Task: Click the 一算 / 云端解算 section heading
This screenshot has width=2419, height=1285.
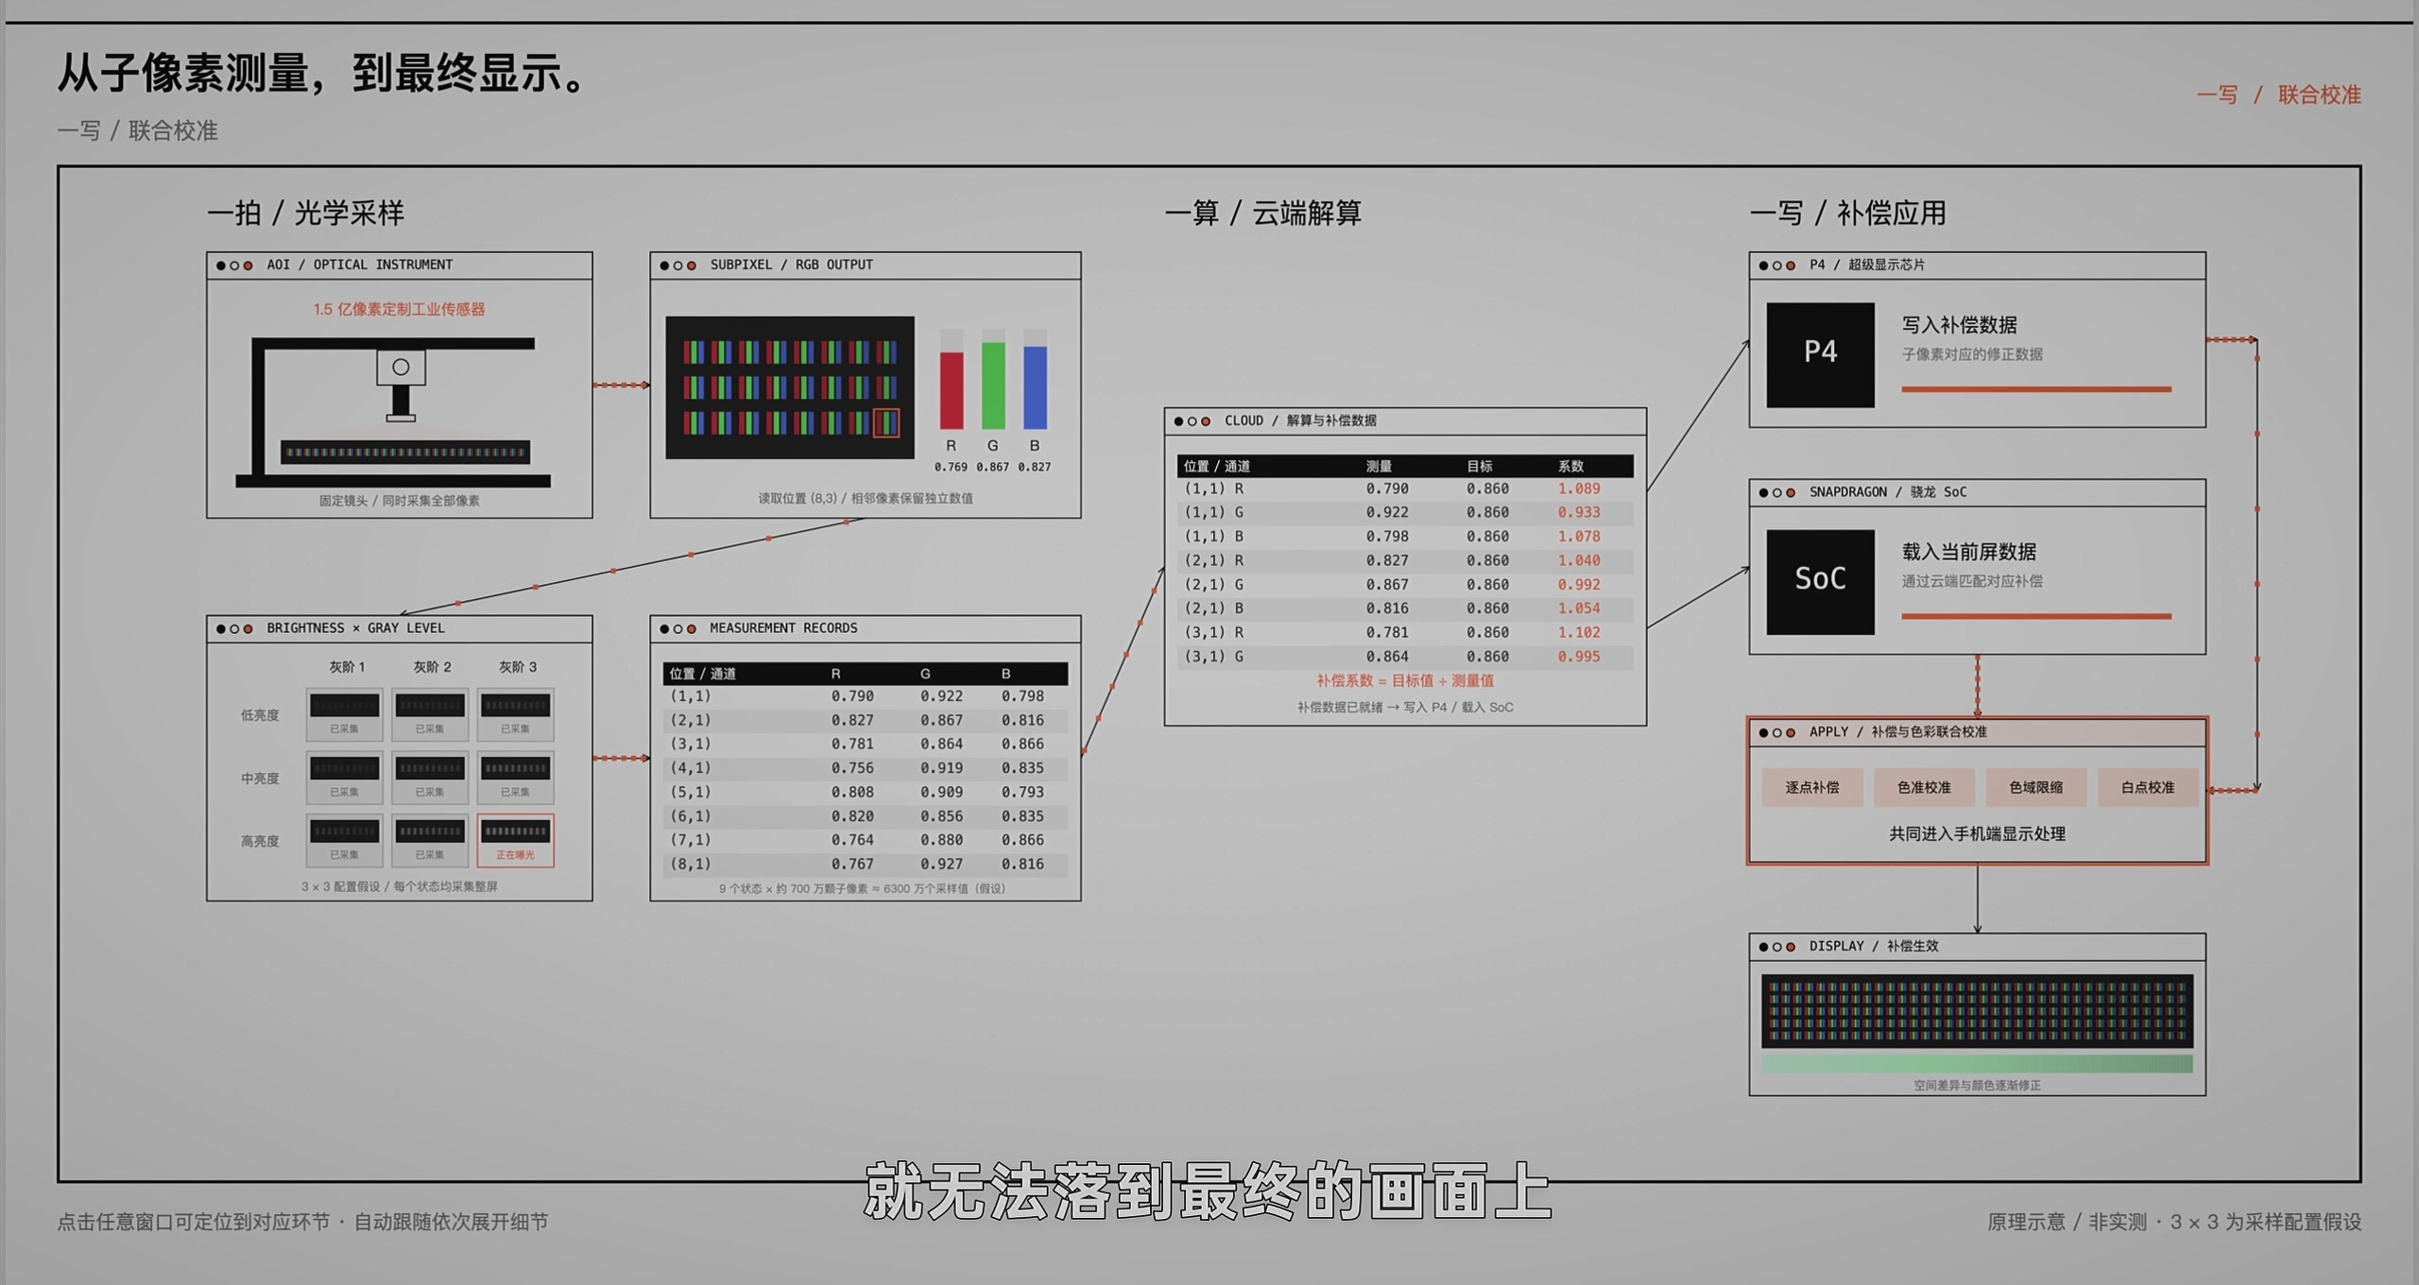Action: coord(1262,213)
